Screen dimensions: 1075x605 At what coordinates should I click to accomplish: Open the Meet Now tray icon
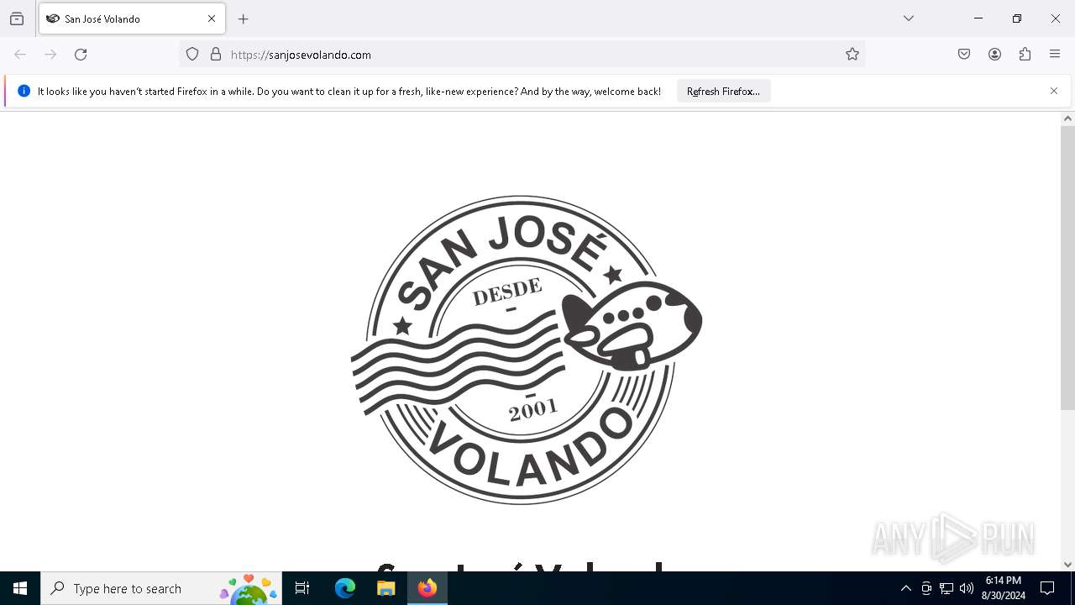click(x=926, y=588)
